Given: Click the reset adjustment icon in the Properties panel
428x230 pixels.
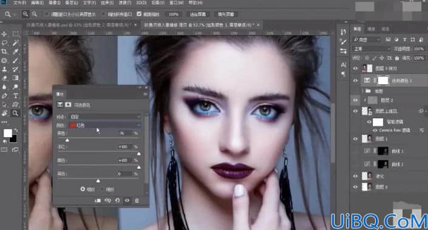Looking at the screenshot, I should pyautogui.click(x=117, y=200).
